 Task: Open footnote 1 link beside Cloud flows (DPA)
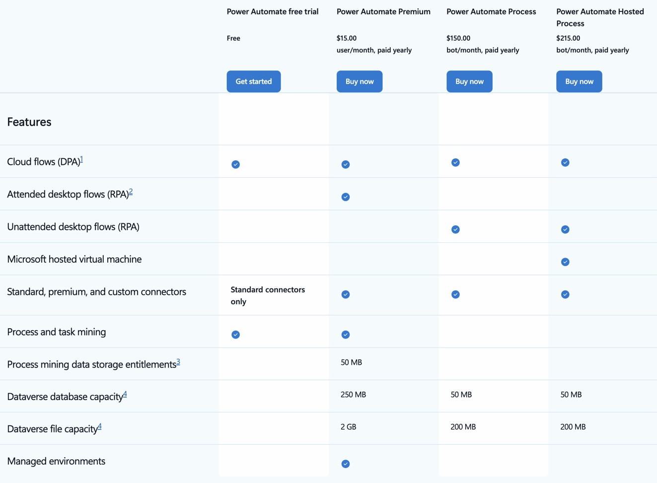click(x=81, y=159)
